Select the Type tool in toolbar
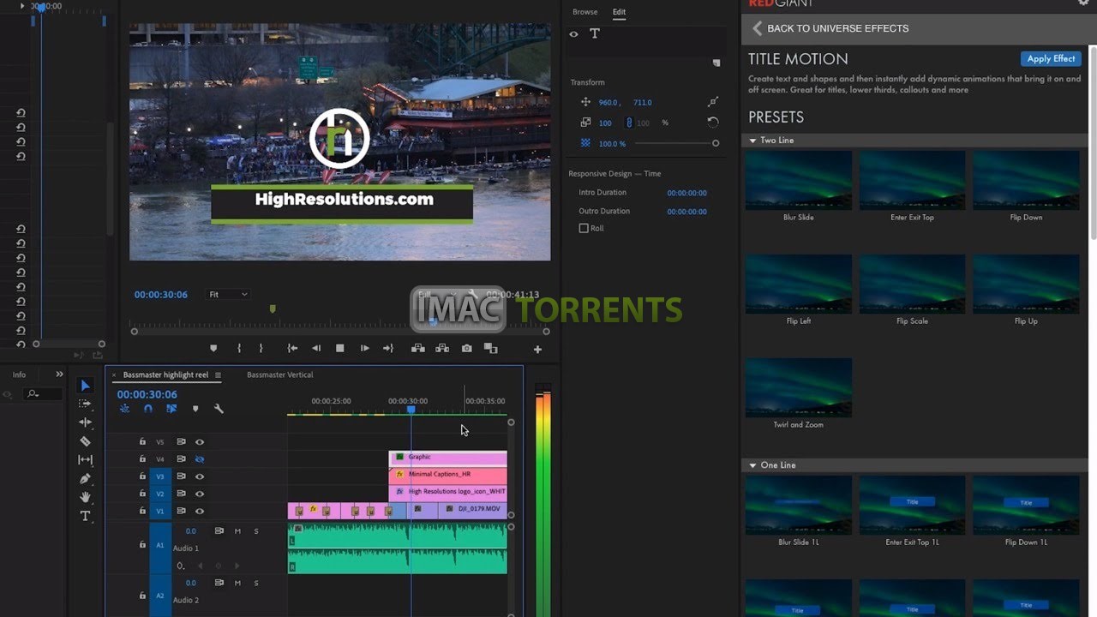The height and width of the screenshot is (617, 1097). click(85, 516)
